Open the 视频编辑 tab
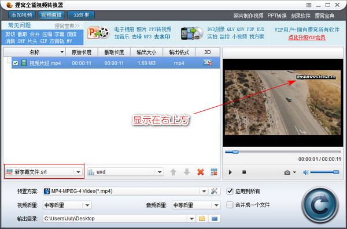 [x=51, y=15]
